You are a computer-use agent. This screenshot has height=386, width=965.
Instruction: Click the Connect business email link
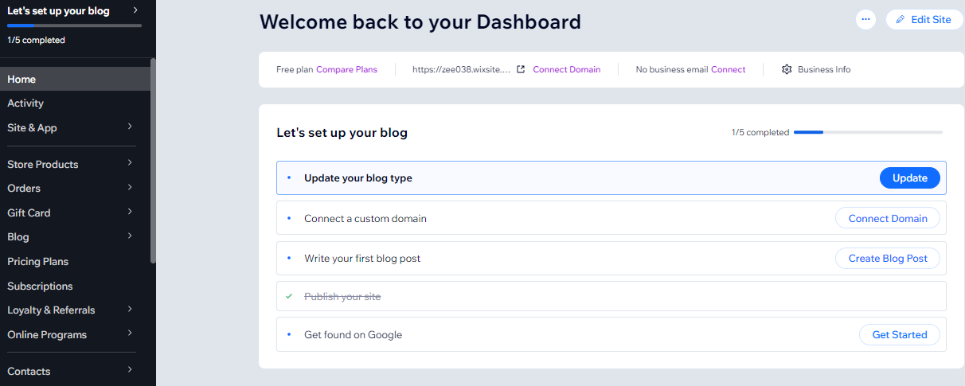click(728, 69)
